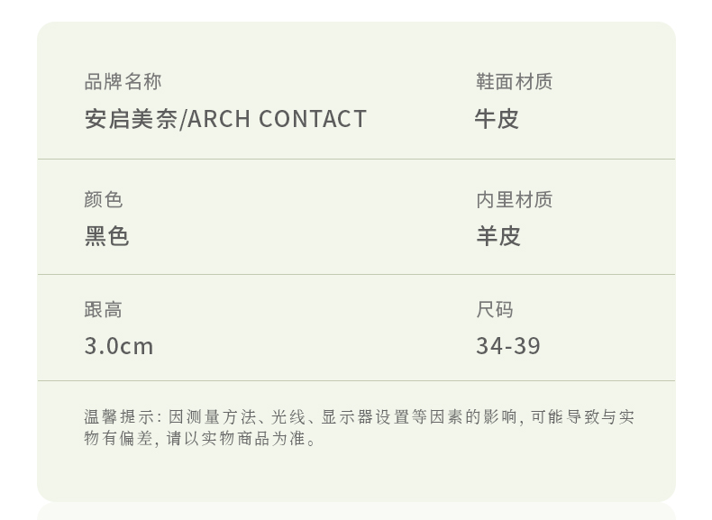Select the 安启美奈 brand name text

coord(131,119)
